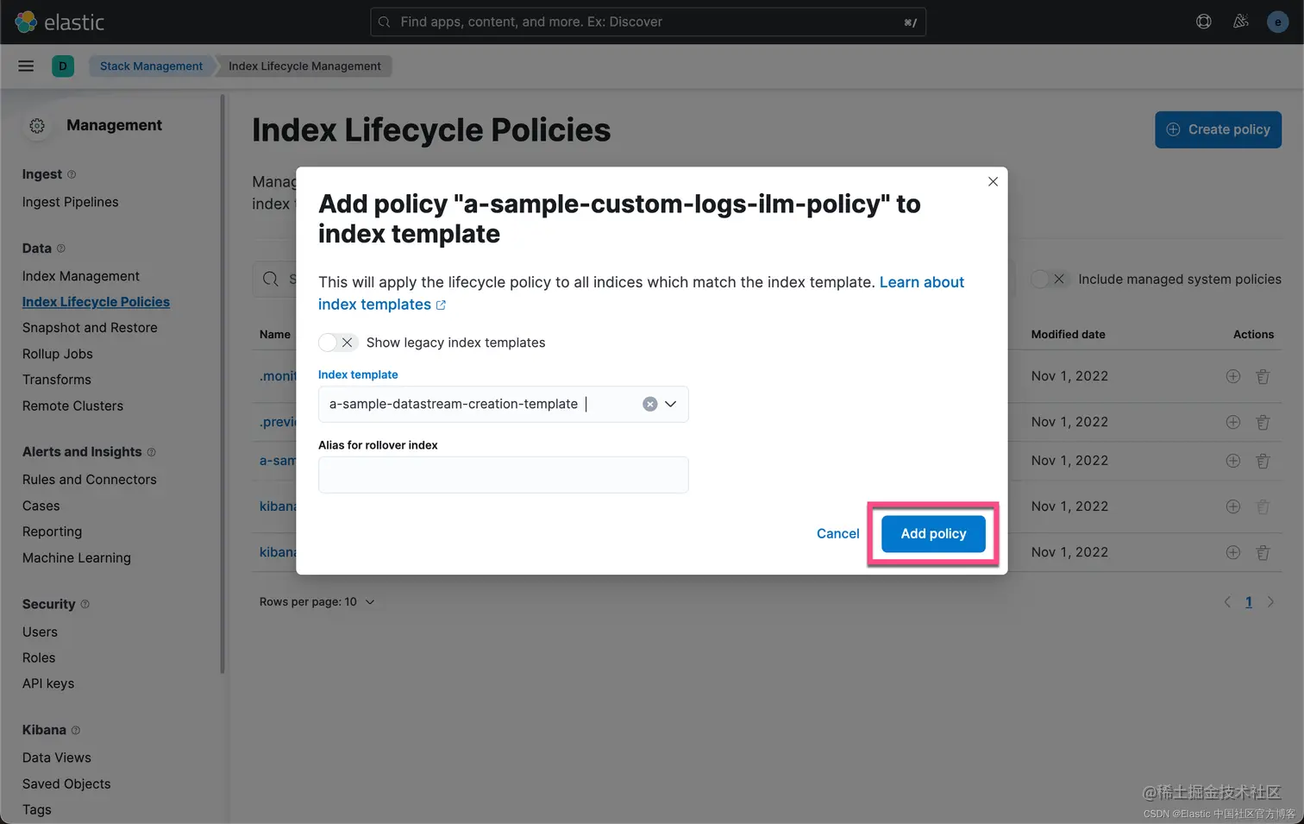Click the green D space avatar
The height and width of the screenshot is (824, 1304).
[x=63, y=66]
